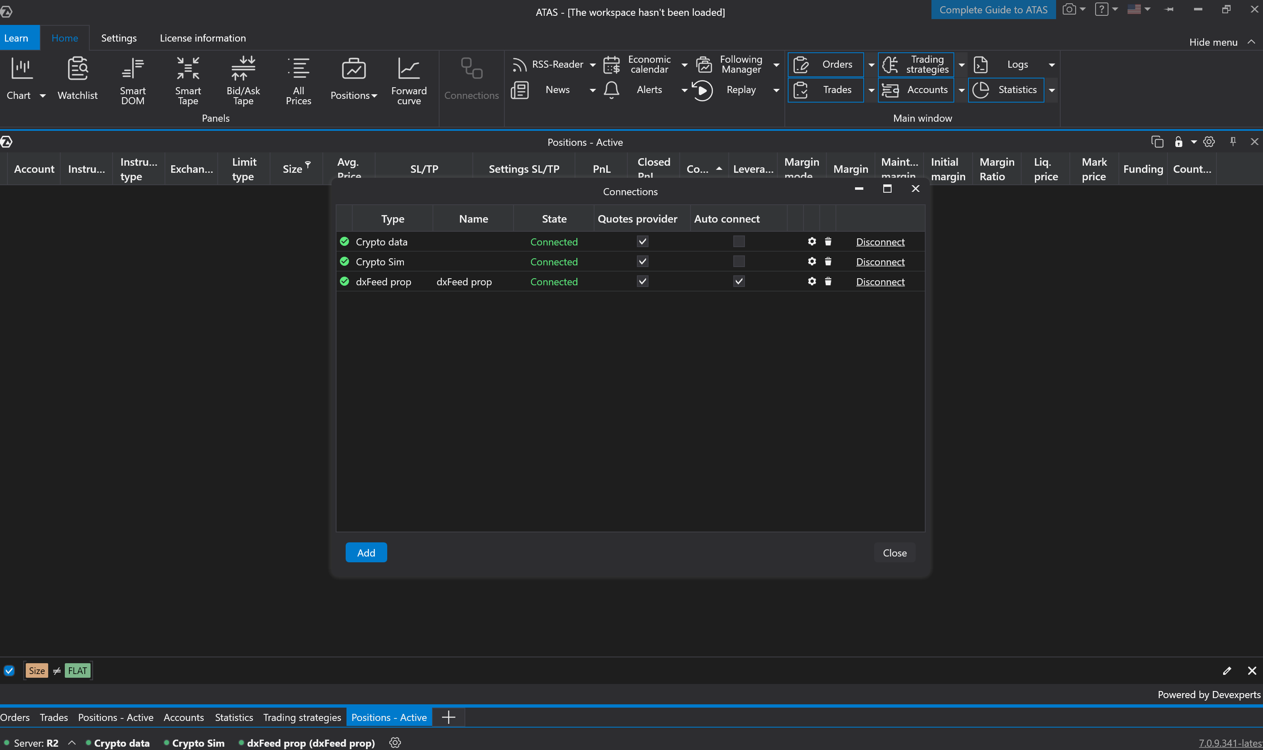Expand the Logs dropdown arrow
The width and height of the screenshot is (1263, 750).
click(1052, 65)
